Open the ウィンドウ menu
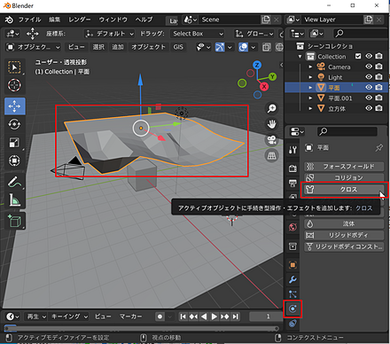 [113, 20]
